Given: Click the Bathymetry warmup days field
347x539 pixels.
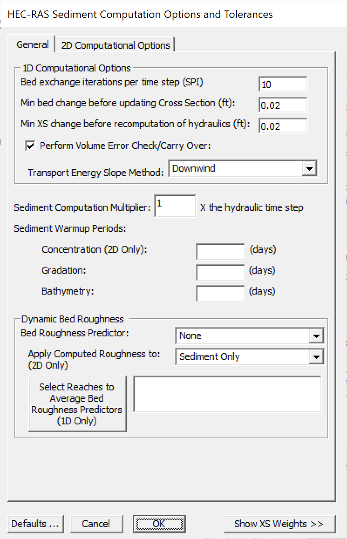Looking at the screenshot, I should (220, 293).
